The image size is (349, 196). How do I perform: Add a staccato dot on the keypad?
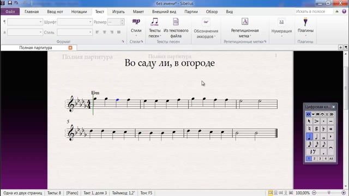(323, 121)
